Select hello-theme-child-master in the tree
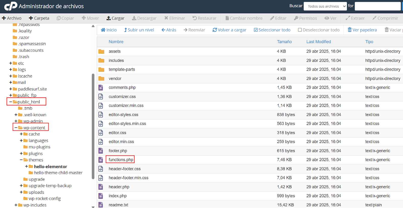This screenshot has width=403, height=208. 58,173
